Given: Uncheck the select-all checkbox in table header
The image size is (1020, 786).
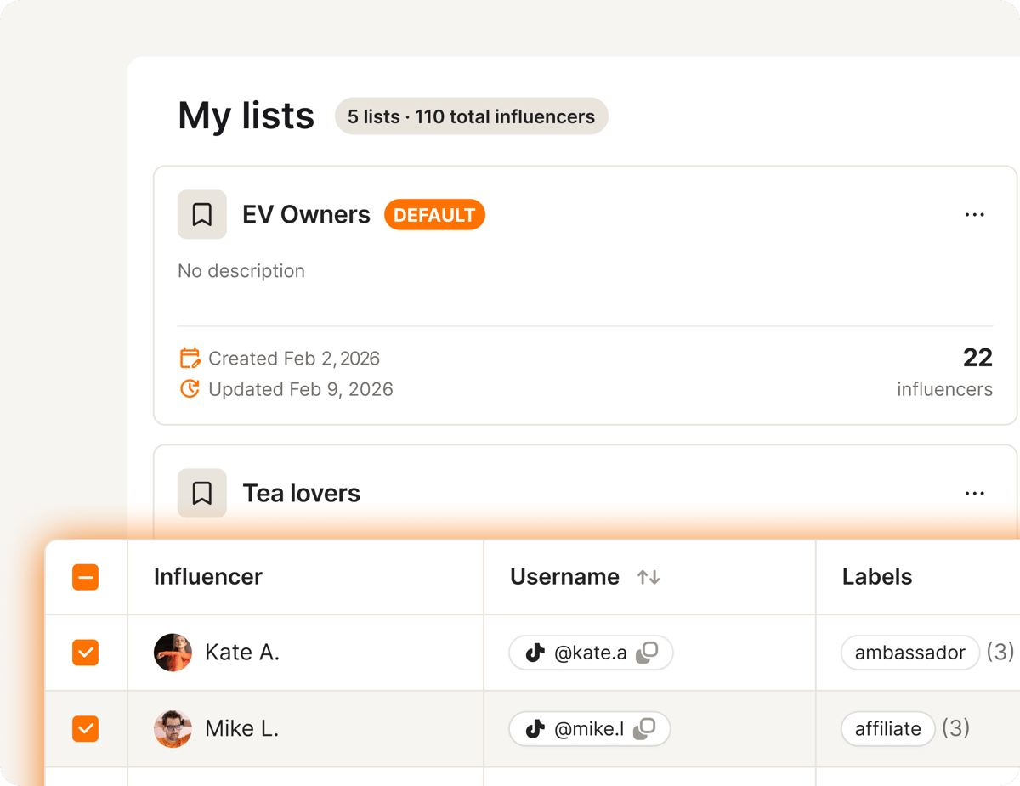Looking at the screenshot, I should (86, 577).
